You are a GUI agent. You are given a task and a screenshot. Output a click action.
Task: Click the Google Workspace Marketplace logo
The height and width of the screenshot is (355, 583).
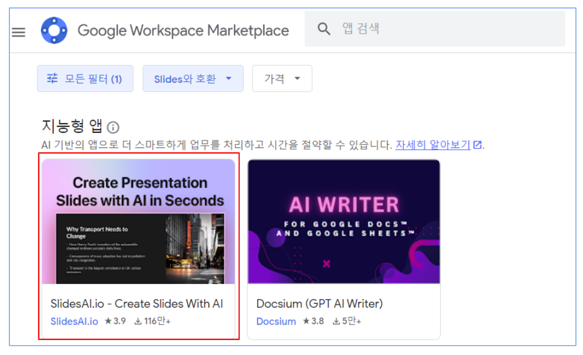click(x=54, y=30)
